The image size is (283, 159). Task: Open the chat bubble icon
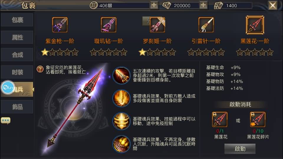point(6,120)
